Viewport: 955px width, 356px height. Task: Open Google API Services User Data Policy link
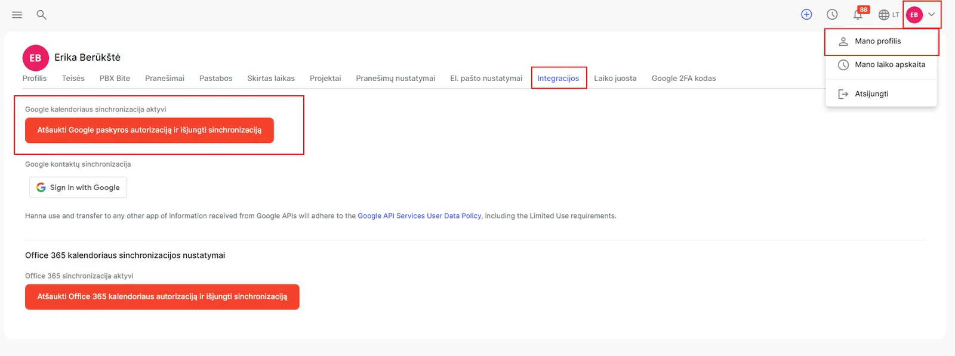click(420, 216)
